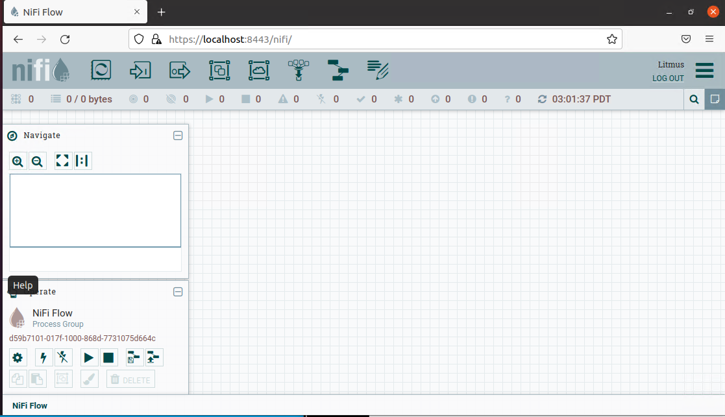Image resolution: width=725 pixels, height=417 pixels.
Task: Click the actual size zoom button
Action: 82,161
